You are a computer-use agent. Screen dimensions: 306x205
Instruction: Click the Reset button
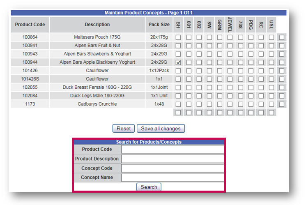point(124,129)
